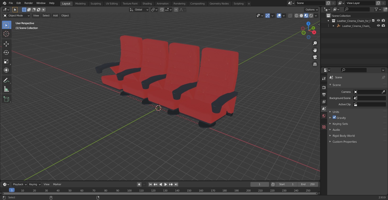
Task: Select the Add Cube tool
Action: [6, 99]
